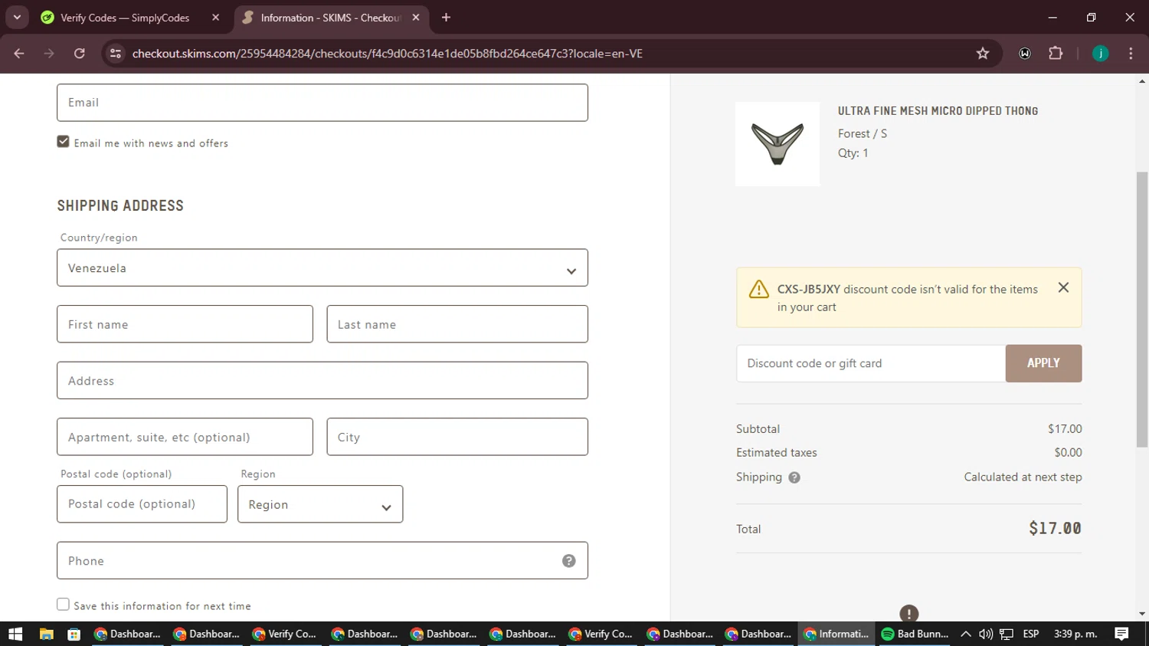
Task: Focus the Address field
Action: (322, 380)
